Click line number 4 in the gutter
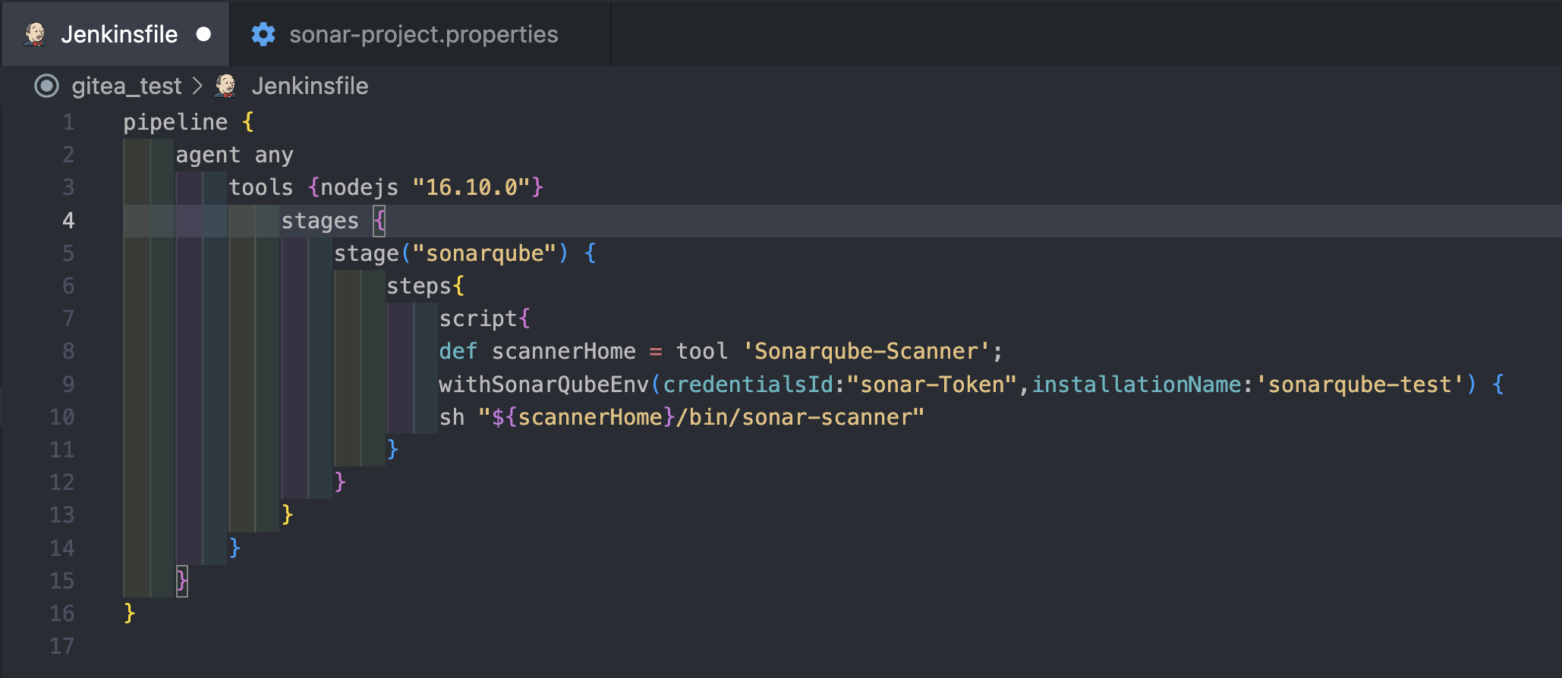This screenshot has height=678, width=1562. click(x=68, y=221)
